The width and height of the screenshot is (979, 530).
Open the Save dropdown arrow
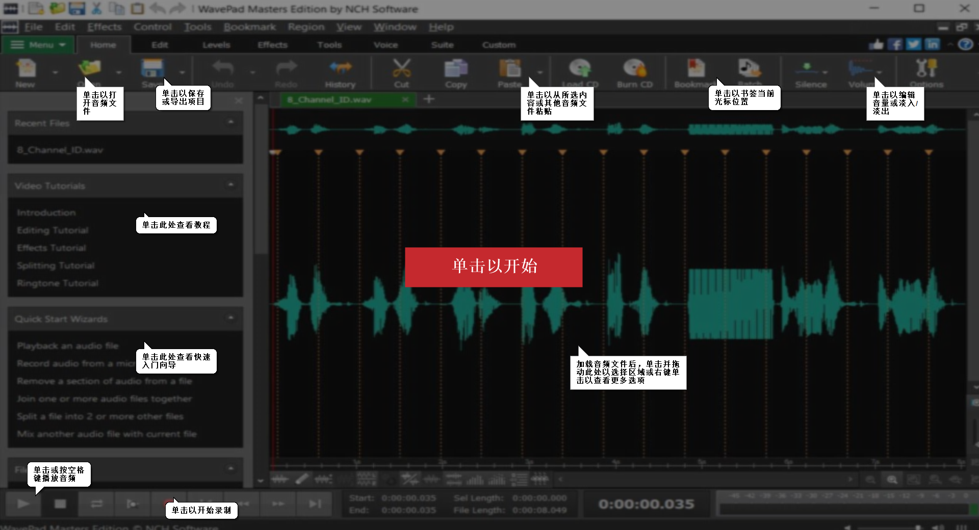point(183,71)
